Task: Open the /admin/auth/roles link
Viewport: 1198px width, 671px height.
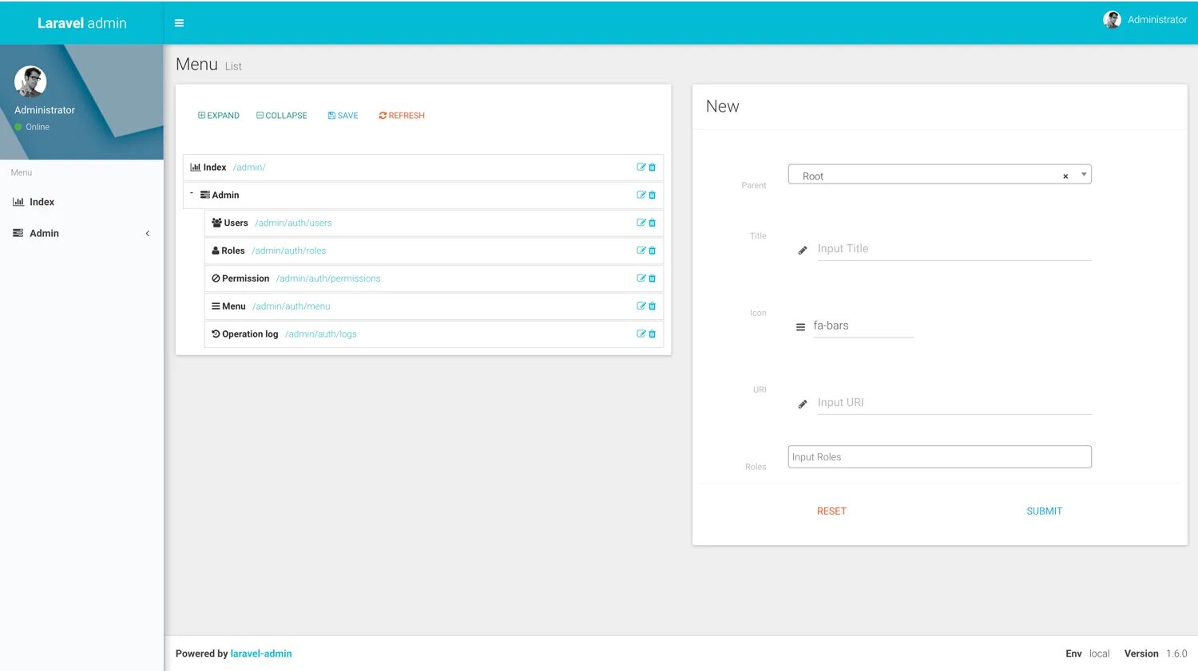Action: 289,251
